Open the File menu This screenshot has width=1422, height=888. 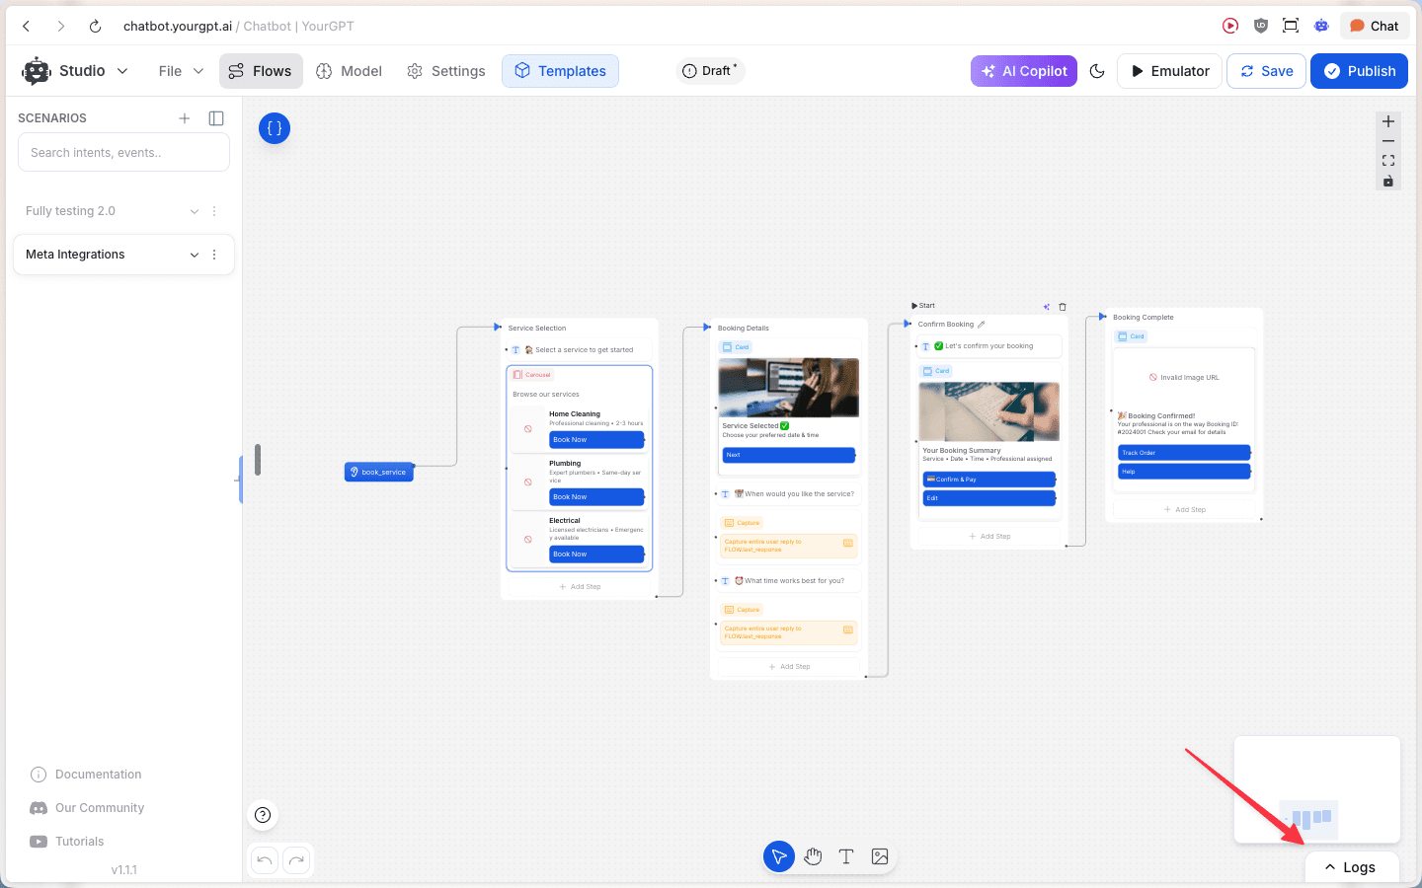(x=181, y=71)
